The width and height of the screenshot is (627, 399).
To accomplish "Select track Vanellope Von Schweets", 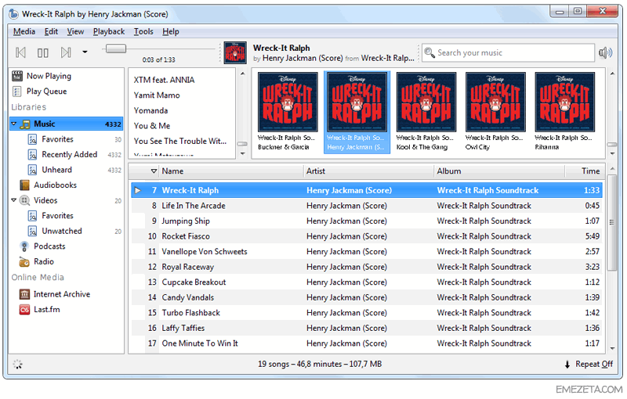I will tap(367, 252).
